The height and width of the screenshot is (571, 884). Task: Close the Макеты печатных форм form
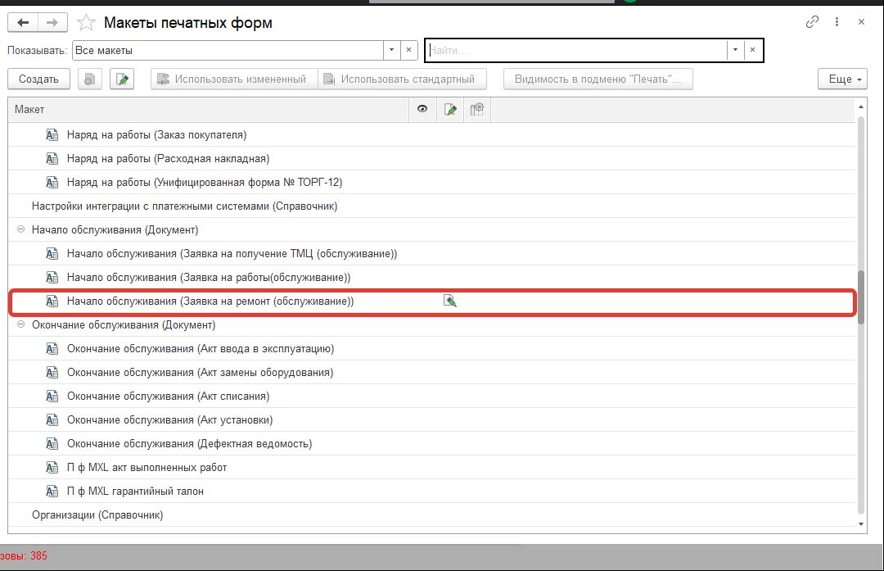click(861, 22)
